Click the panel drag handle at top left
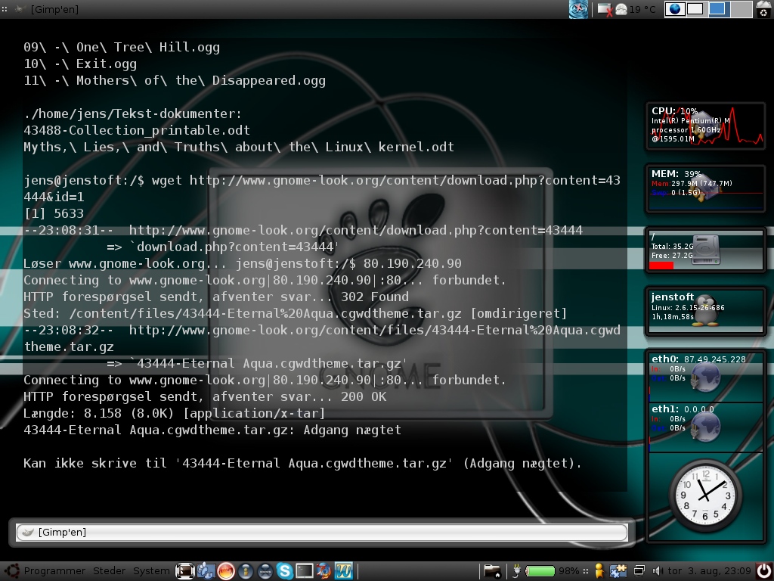This screenshot has width=774, height=581. click(5, 9)
